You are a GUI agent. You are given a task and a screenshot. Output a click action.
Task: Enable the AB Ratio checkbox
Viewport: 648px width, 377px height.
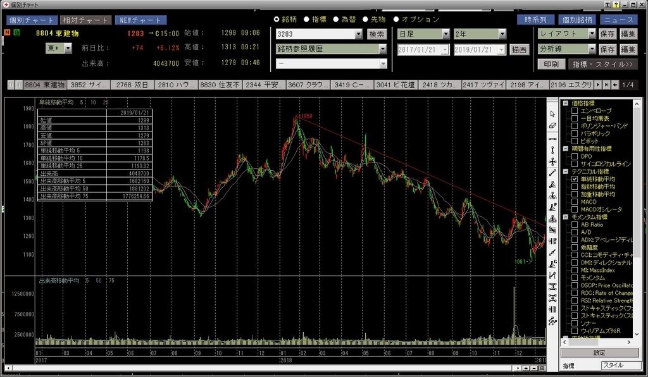pos(575,225)
